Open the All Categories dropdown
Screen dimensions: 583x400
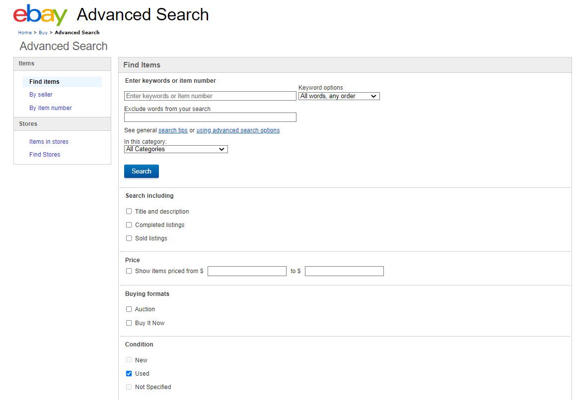pos(176,149)
